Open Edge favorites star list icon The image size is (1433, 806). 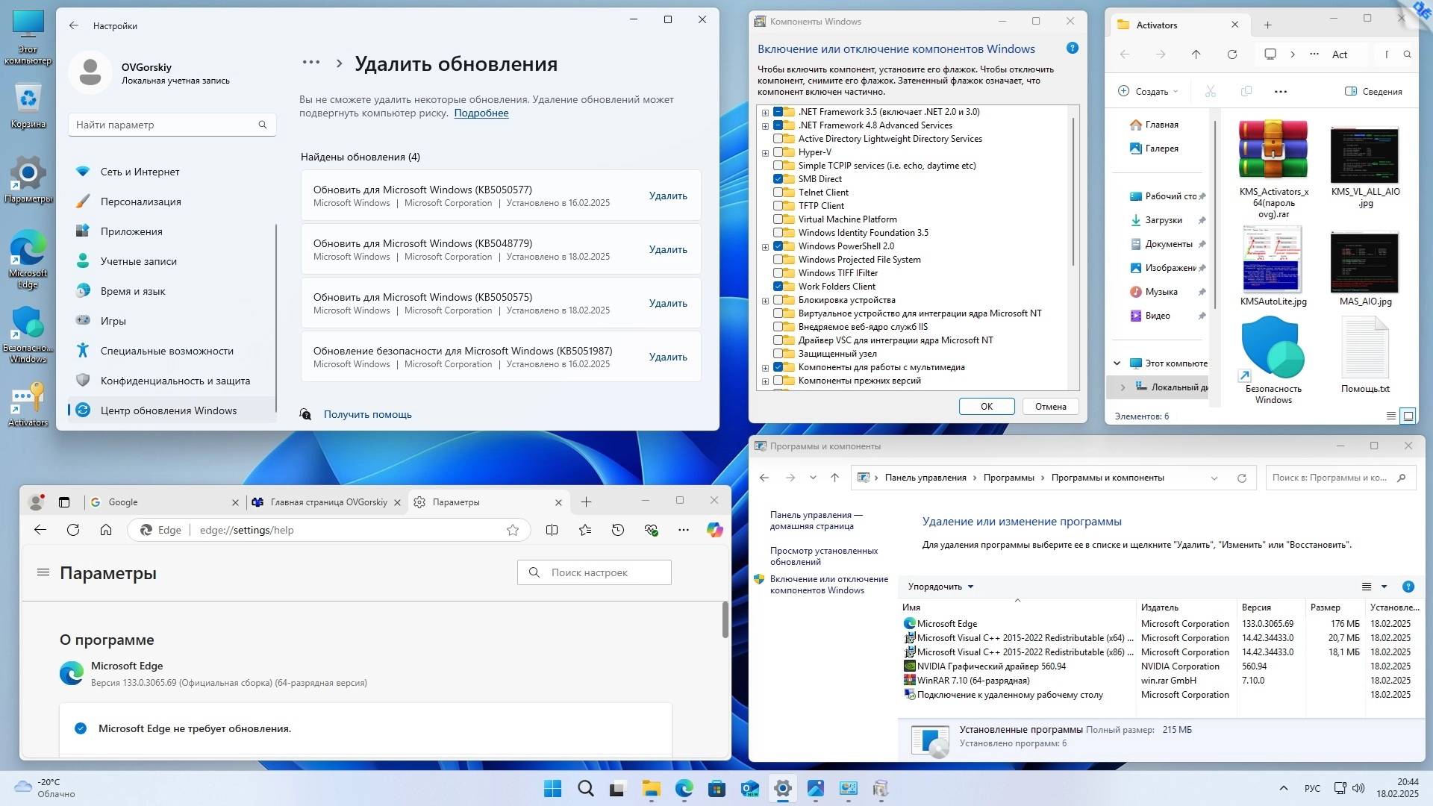[x=585, y=530]
